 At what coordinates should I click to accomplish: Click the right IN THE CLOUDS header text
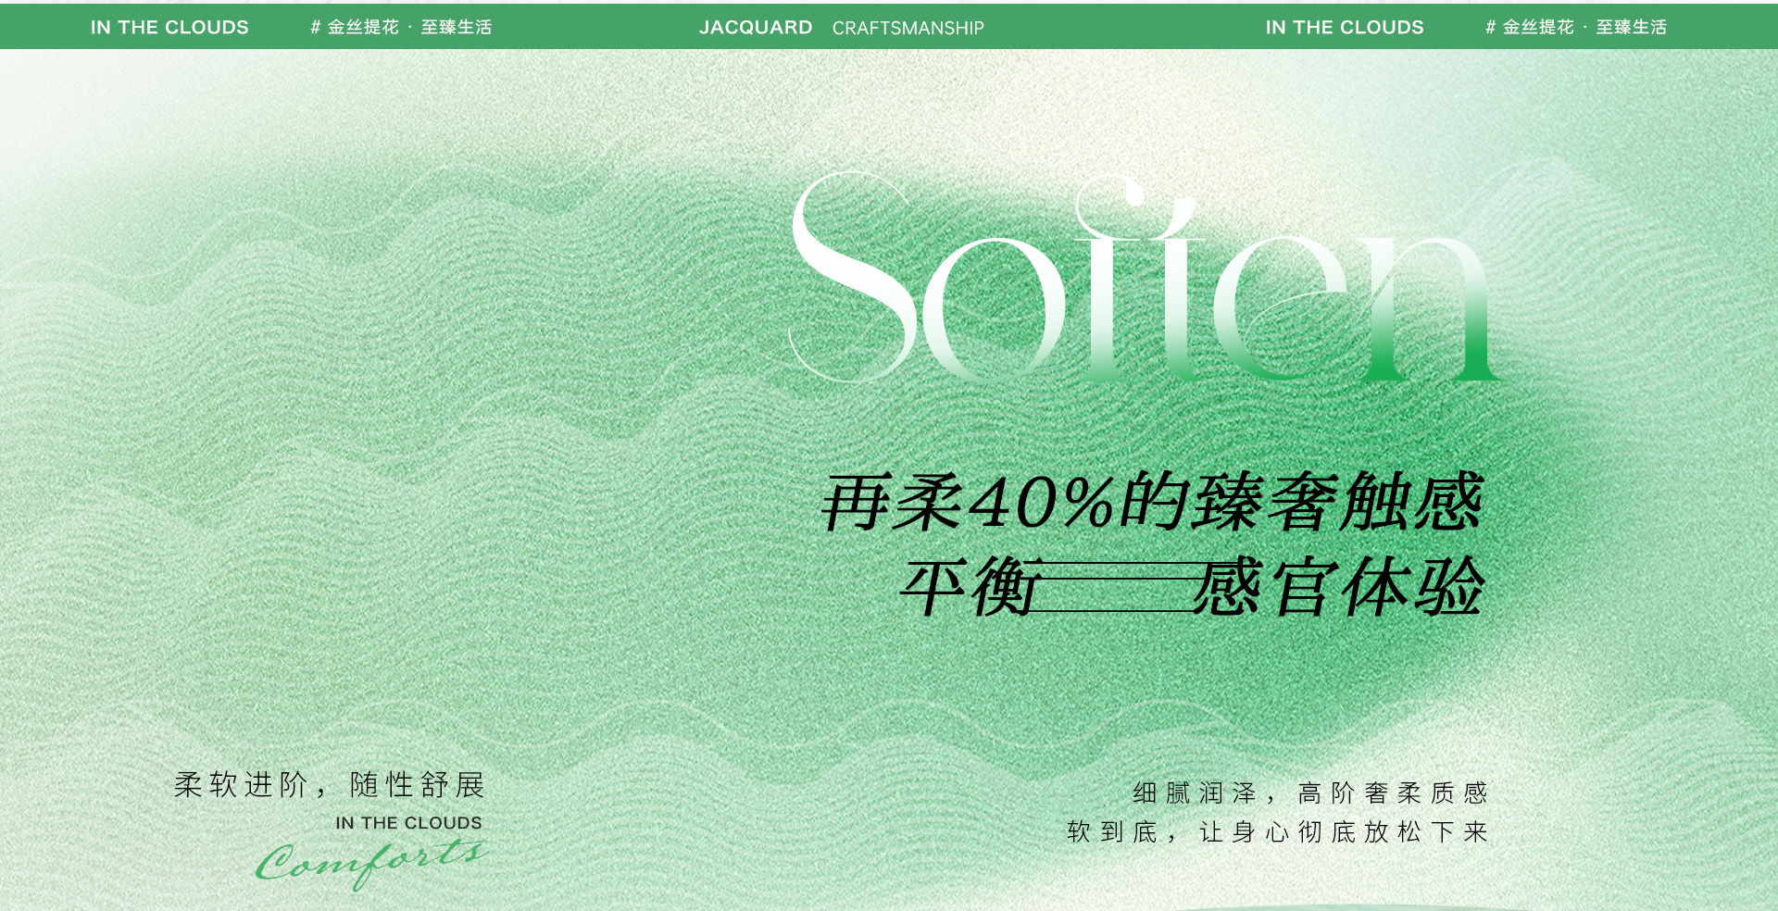[1345, 28]
